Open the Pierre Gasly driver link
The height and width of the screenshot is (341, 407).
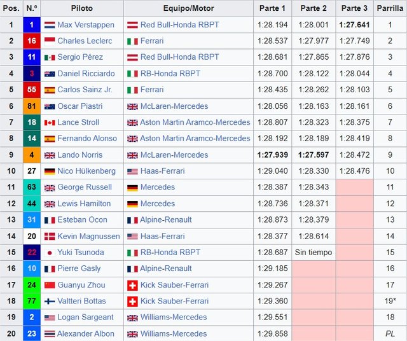point(79,268)
